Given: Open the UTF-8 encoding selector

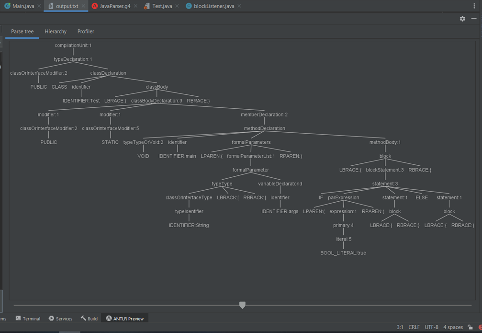Looking at the screenshot, I should [431, 327].
